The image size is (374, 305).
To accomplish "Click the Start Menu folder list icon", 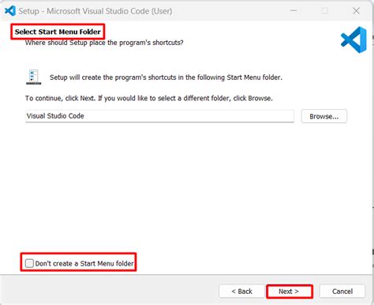I will [33, 77].
